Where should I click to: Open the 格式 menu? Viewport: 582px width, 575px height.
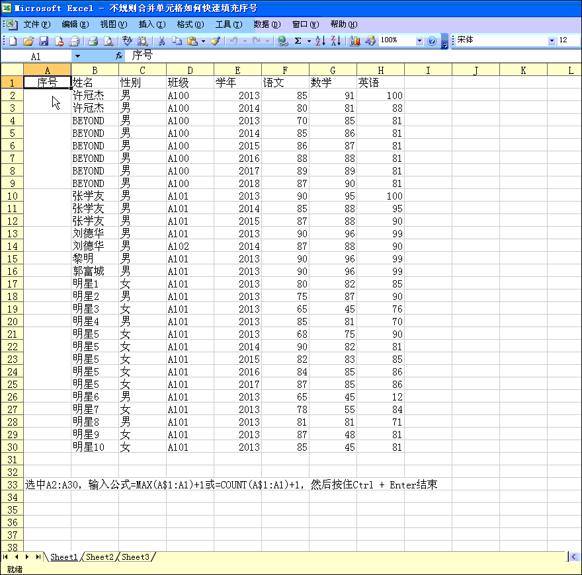pos(190,24)
